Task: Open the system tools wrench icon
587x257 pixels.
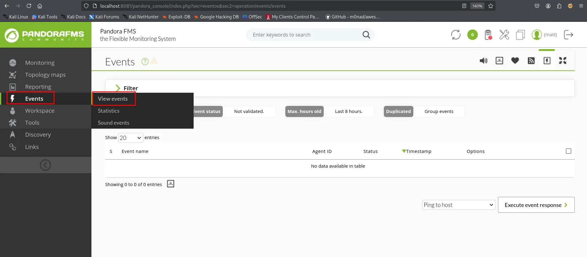Action: (504, 35)
